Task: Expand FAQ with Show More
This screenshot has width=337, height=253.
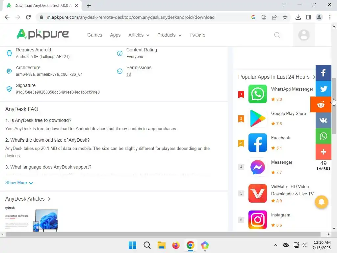Action: (19, 183)
